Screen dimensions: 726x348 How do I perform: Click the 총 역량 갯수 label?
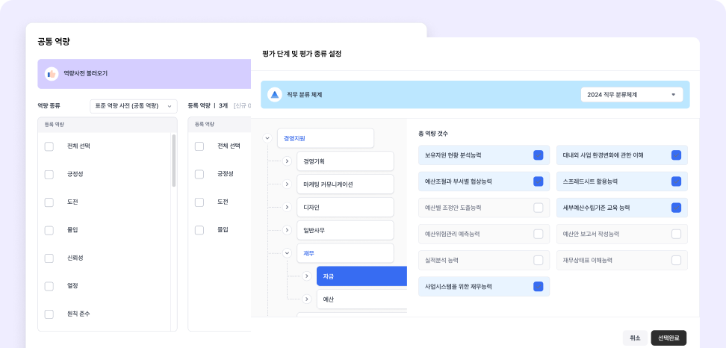(x=433, y=134)
